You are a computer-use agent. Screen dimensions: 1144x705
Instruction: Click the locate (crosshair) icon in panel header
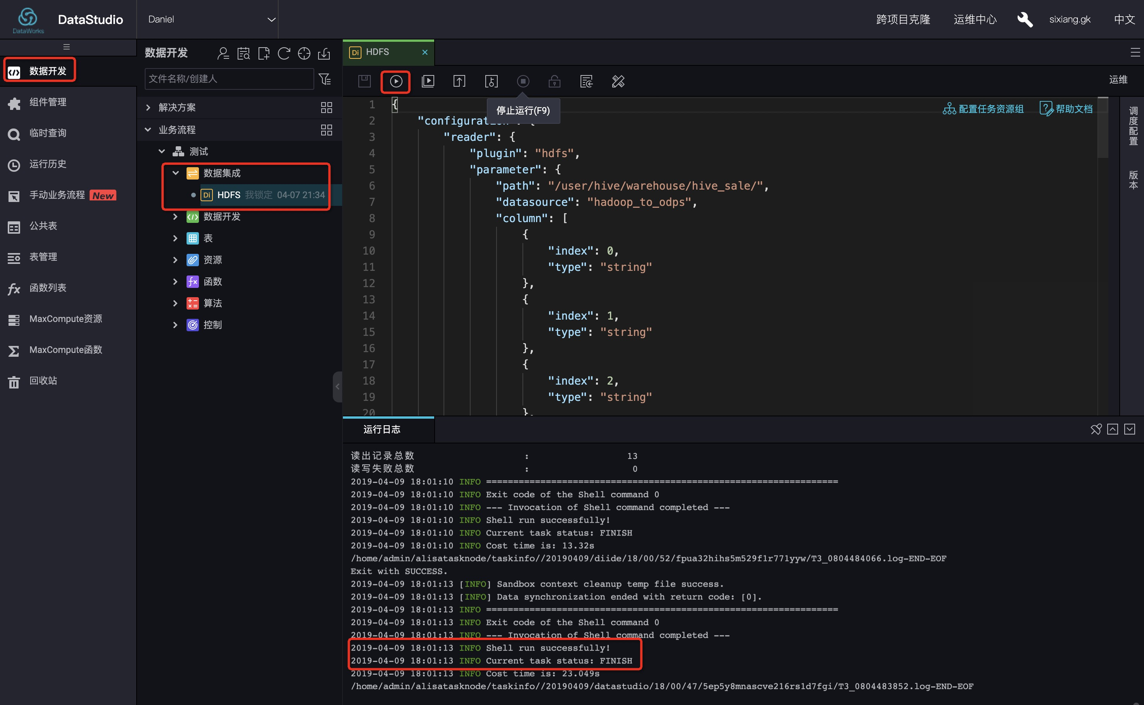point(303,54)
